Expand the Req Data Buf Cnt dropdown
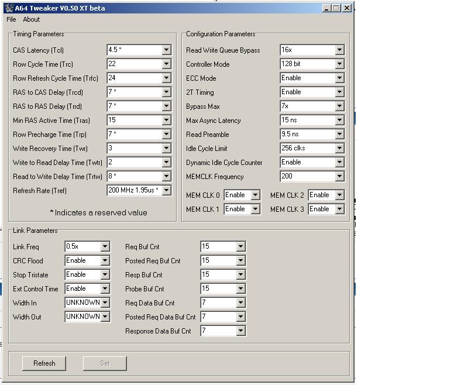Image resolution: width=468 pixels, height=385 pixels. (241, 302)
